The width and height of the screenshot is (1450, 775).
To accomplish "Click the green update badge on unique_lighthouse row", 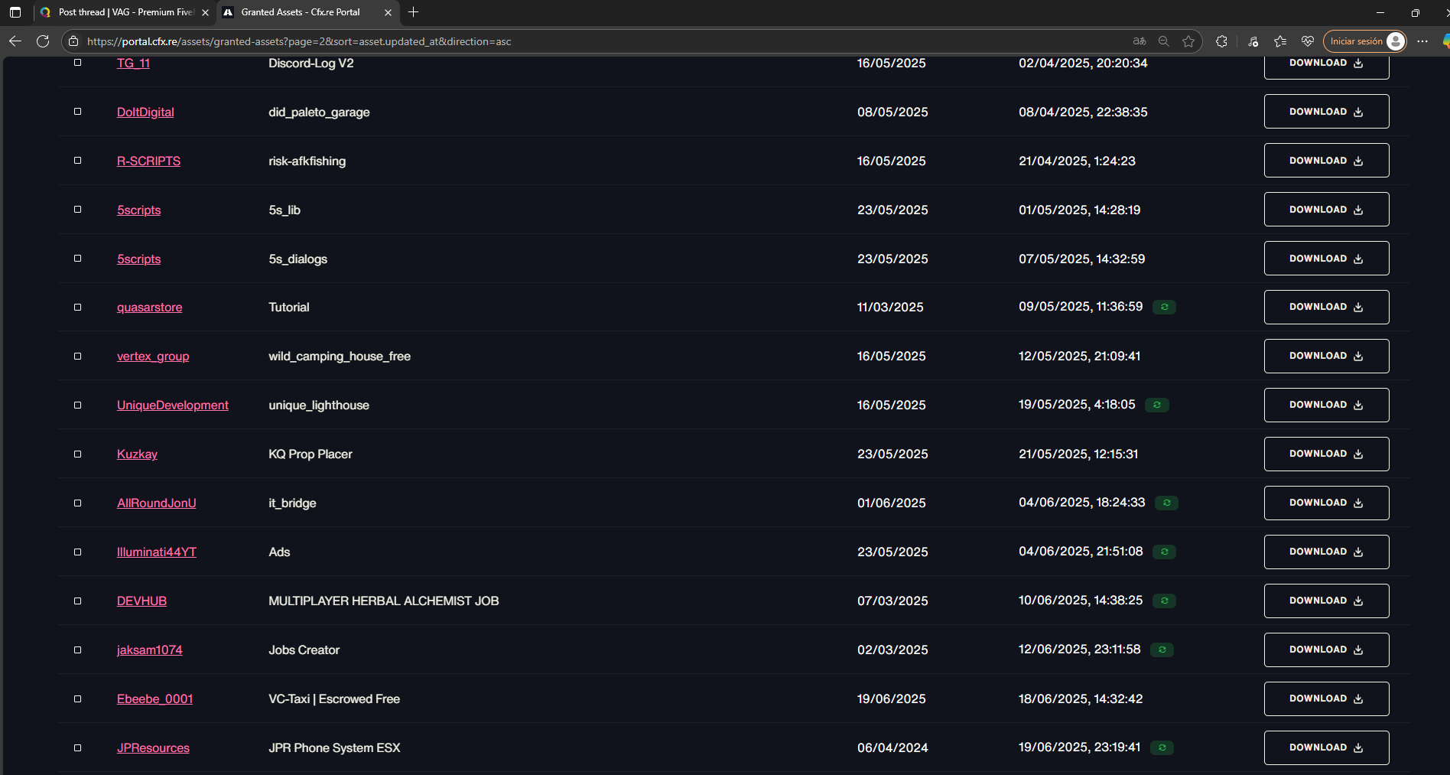I will [x=1157, y=405].
